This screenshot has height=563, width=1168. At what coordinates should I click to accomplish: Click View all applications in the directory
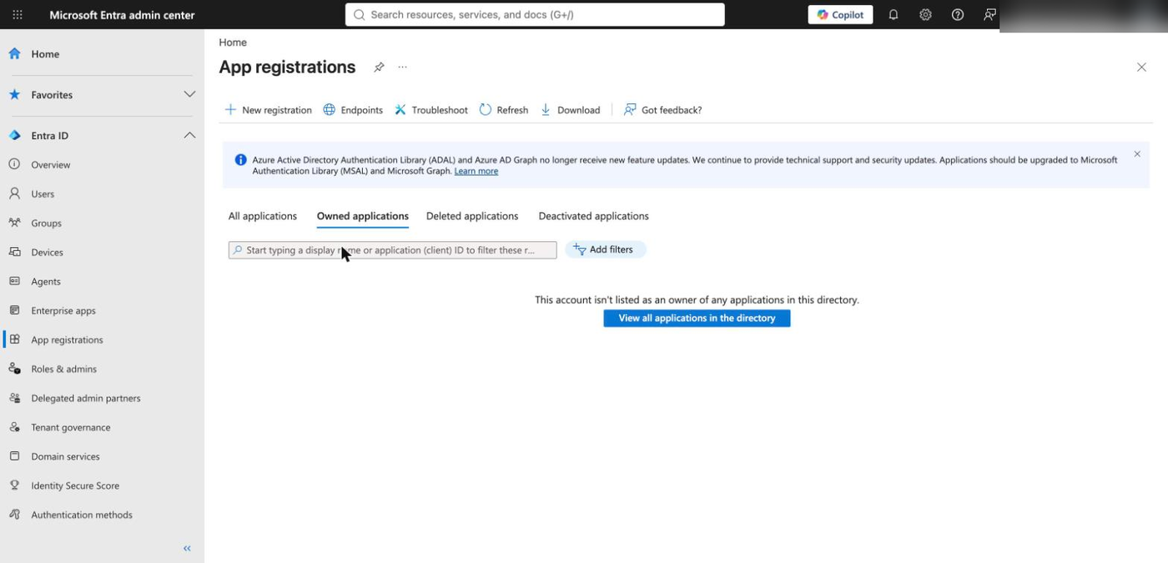coord(697,319)
